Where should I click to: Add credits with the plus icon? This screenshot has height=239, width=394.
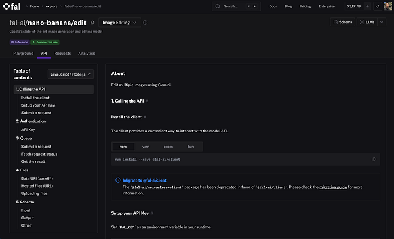367,6
